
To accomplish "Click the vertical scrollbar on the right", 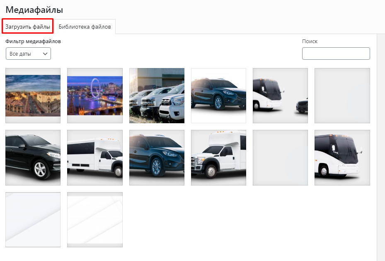I will (381, 145).
